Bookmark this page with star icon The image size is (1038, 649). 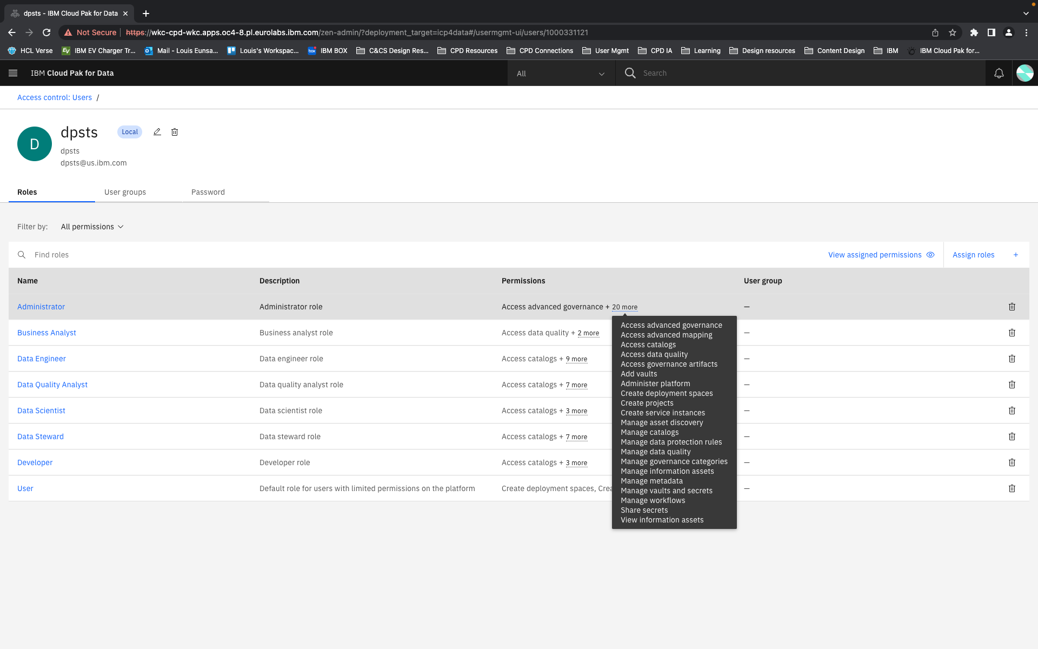coord(953,32)
